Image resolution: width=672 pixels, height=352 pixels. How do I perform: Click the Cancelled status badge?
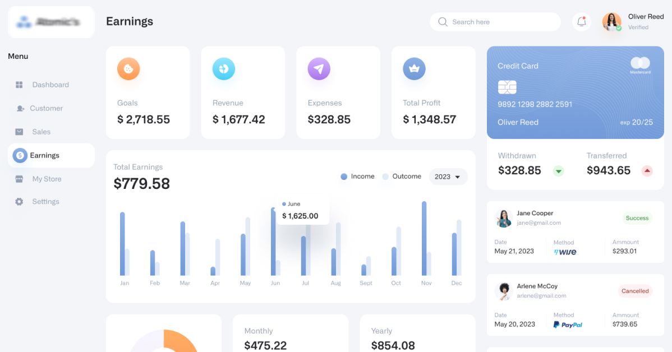click(635, 291)
